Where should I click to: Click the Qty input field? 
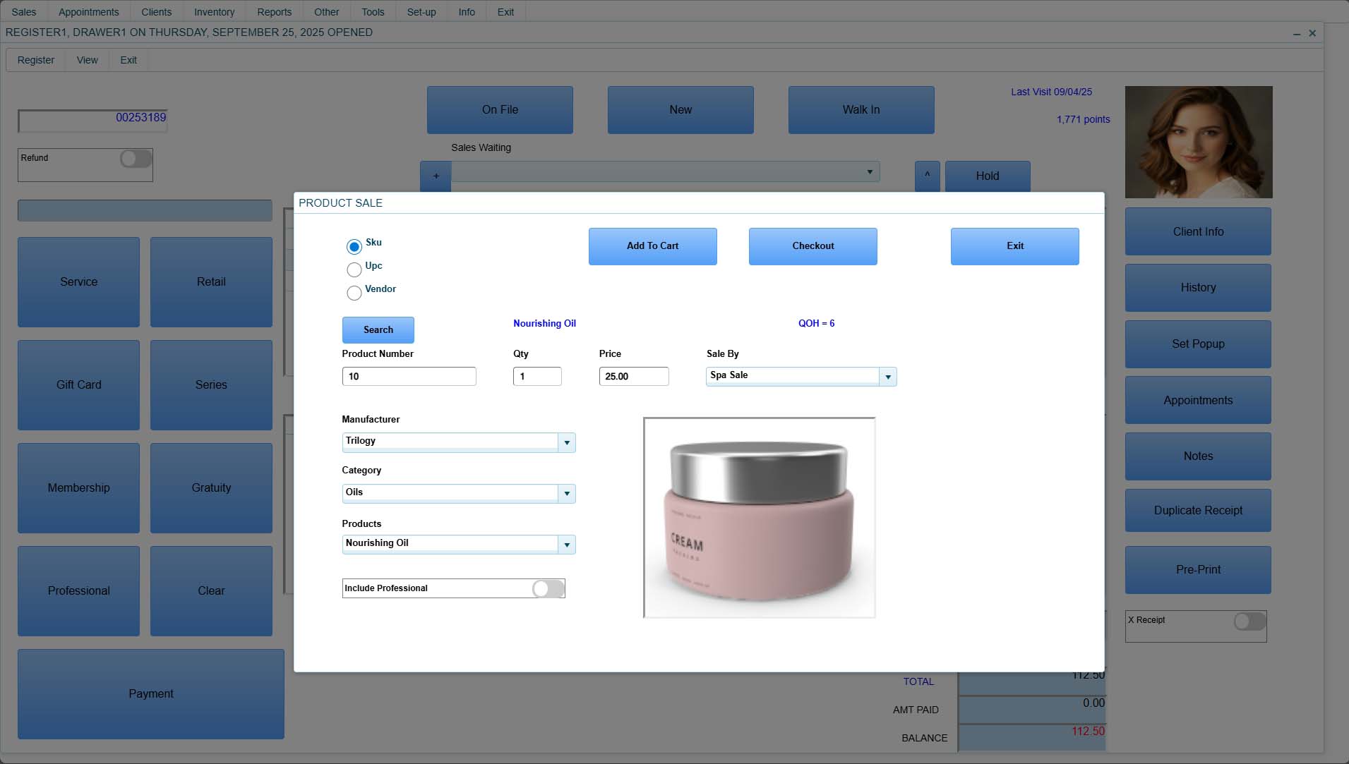click(537, 376)
